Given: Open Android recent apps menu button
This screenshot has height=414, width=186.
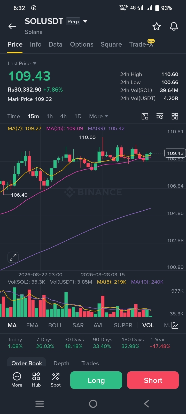Looking at the screenshot, I should pos(40,404).
